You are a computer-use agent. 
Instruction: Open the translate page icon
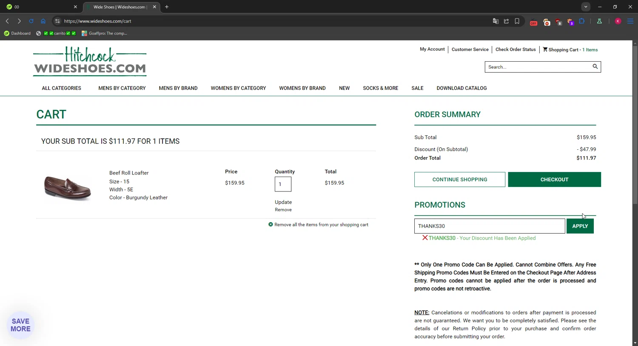pos(496,21)
